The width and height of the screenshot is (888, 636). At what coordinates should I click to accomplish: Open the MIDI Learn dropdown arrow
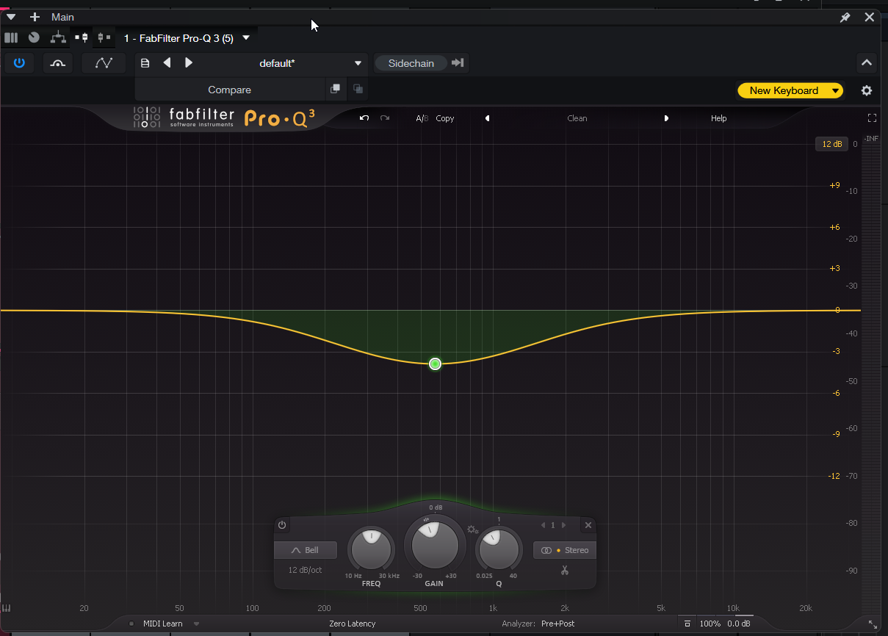[197, 624]
